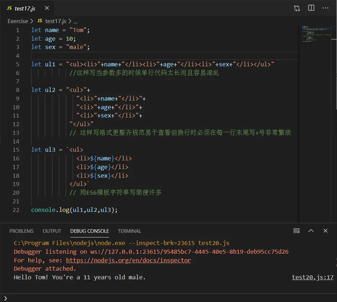Jump to source via test20.js:17 link
Screen dimensions: 337x302
pyautogui.click(x=312, y=277)
